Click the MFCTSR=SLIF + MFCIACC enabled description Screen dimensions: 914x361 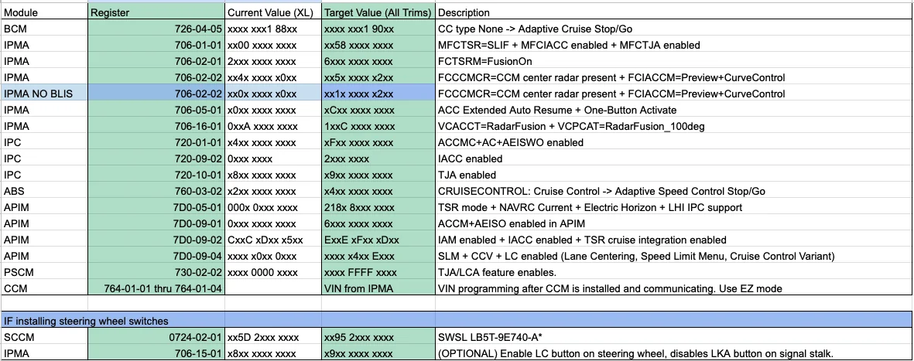pyautogui.click(x=674, y=45)
